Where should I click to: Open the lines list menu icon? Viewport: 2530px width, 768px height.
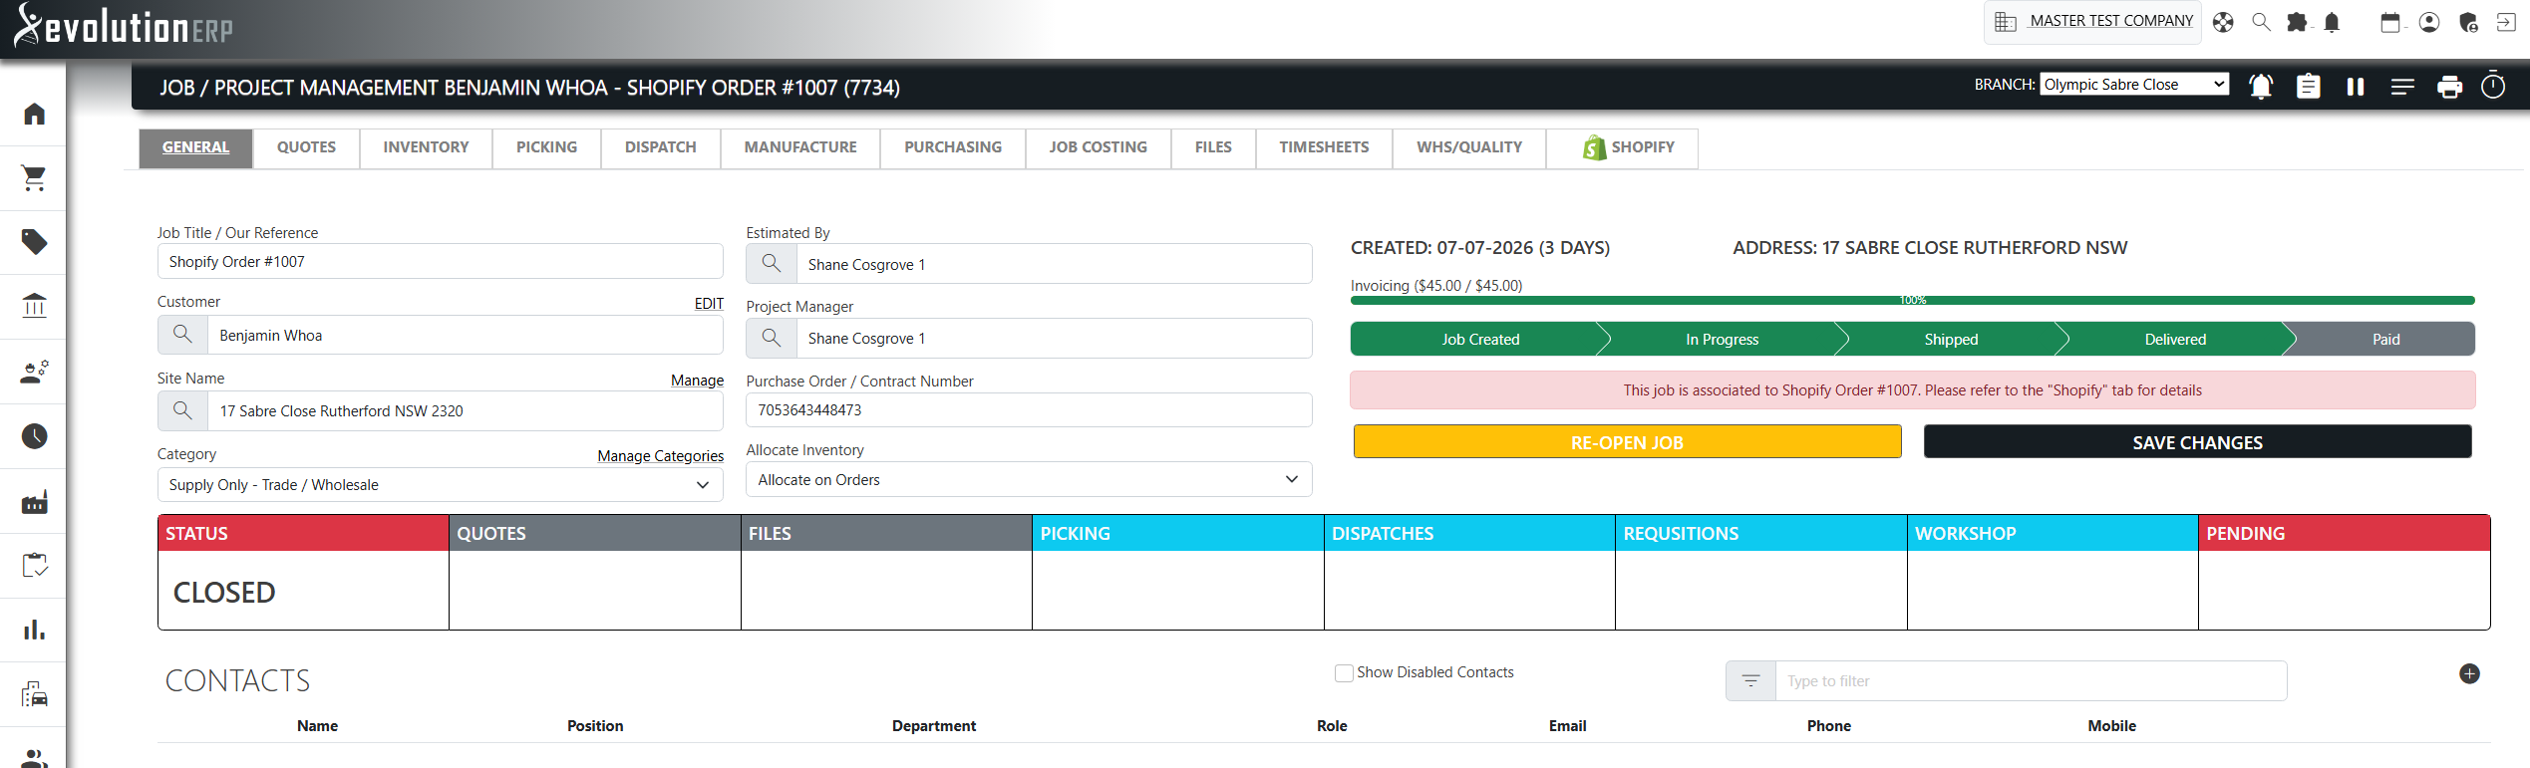[x=2402, y=87]
